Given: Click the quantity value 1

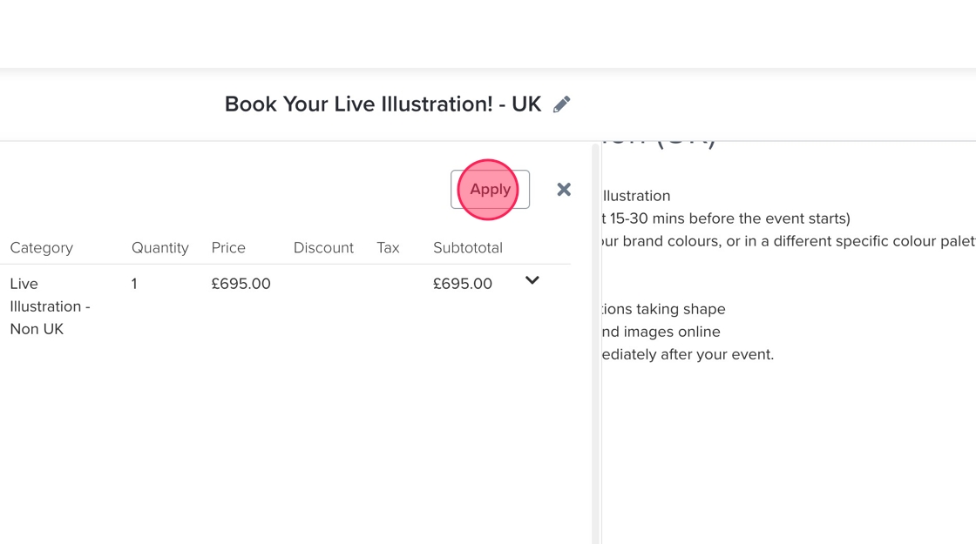Looking at the screenshot, I should point(134,284).
